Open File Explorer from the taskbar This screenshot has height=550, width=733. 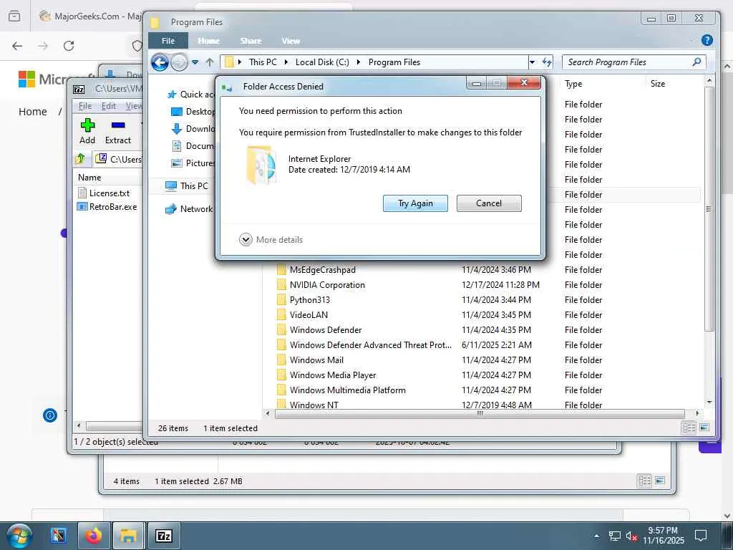pyautogui.click(x=128, y=536)
